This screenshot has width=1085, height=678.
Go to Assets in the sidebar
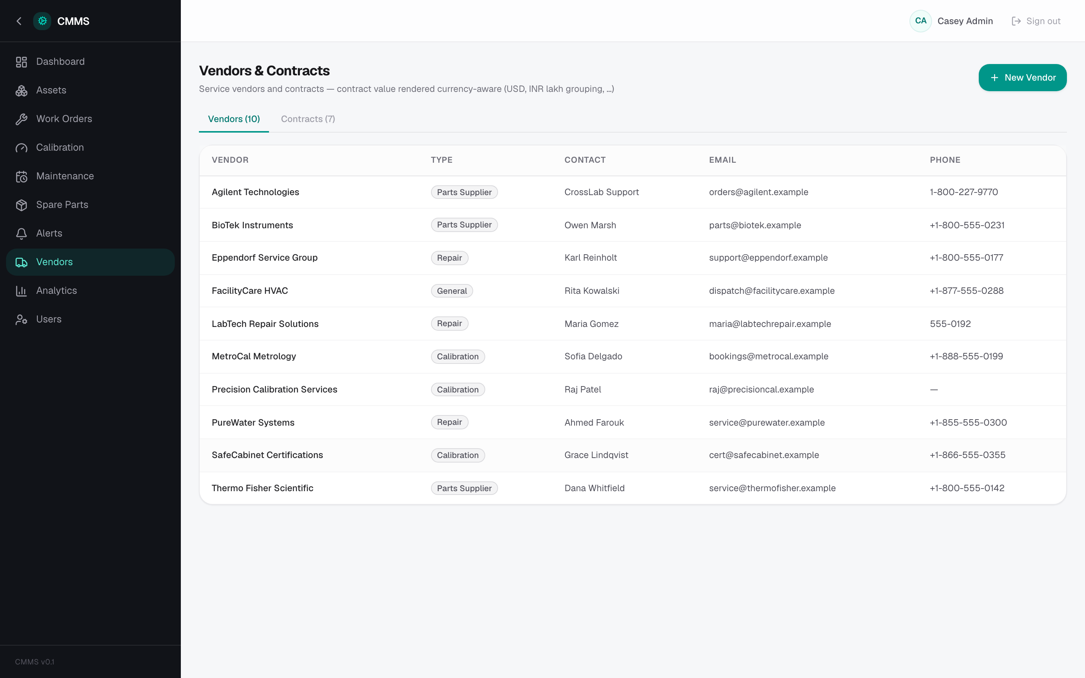coord(90,90)
